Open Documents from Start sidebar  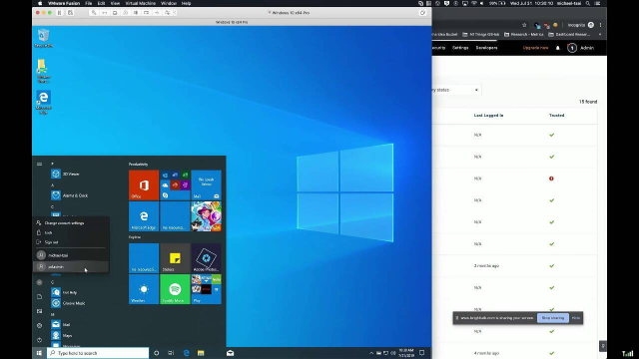39,297
